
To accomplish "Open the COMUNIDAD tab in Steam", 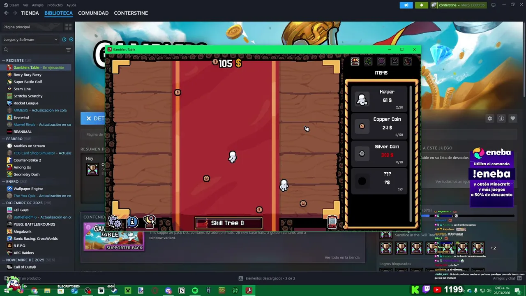I will click(x=93, y=13).
